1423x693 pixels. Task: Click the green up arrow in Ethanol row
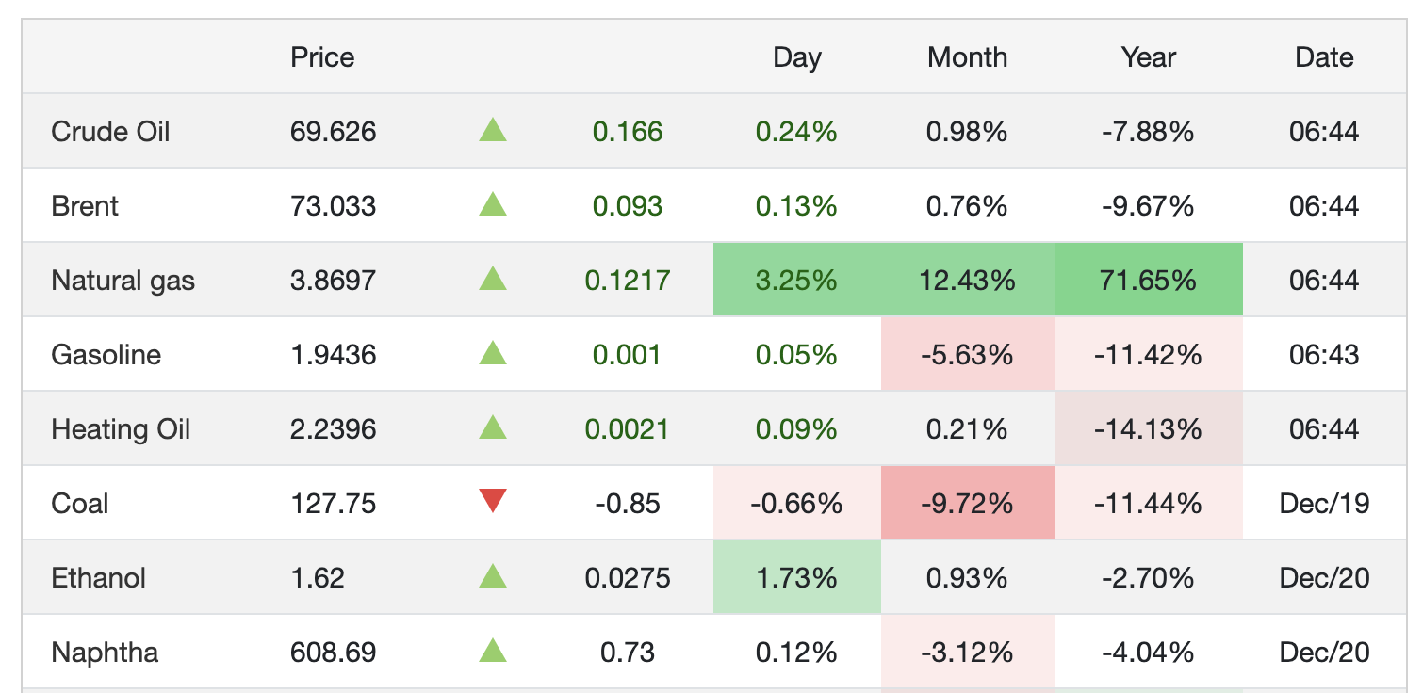pyautogui.click(x=493, y=576)
